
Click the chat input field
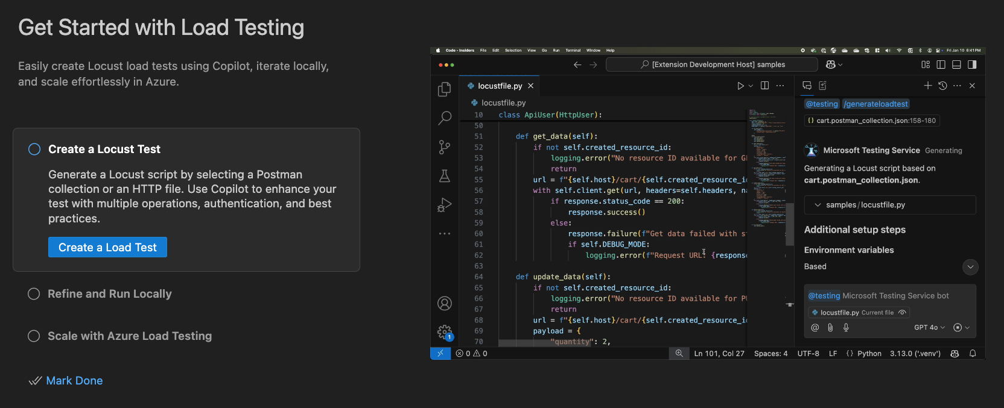(890, 295)
